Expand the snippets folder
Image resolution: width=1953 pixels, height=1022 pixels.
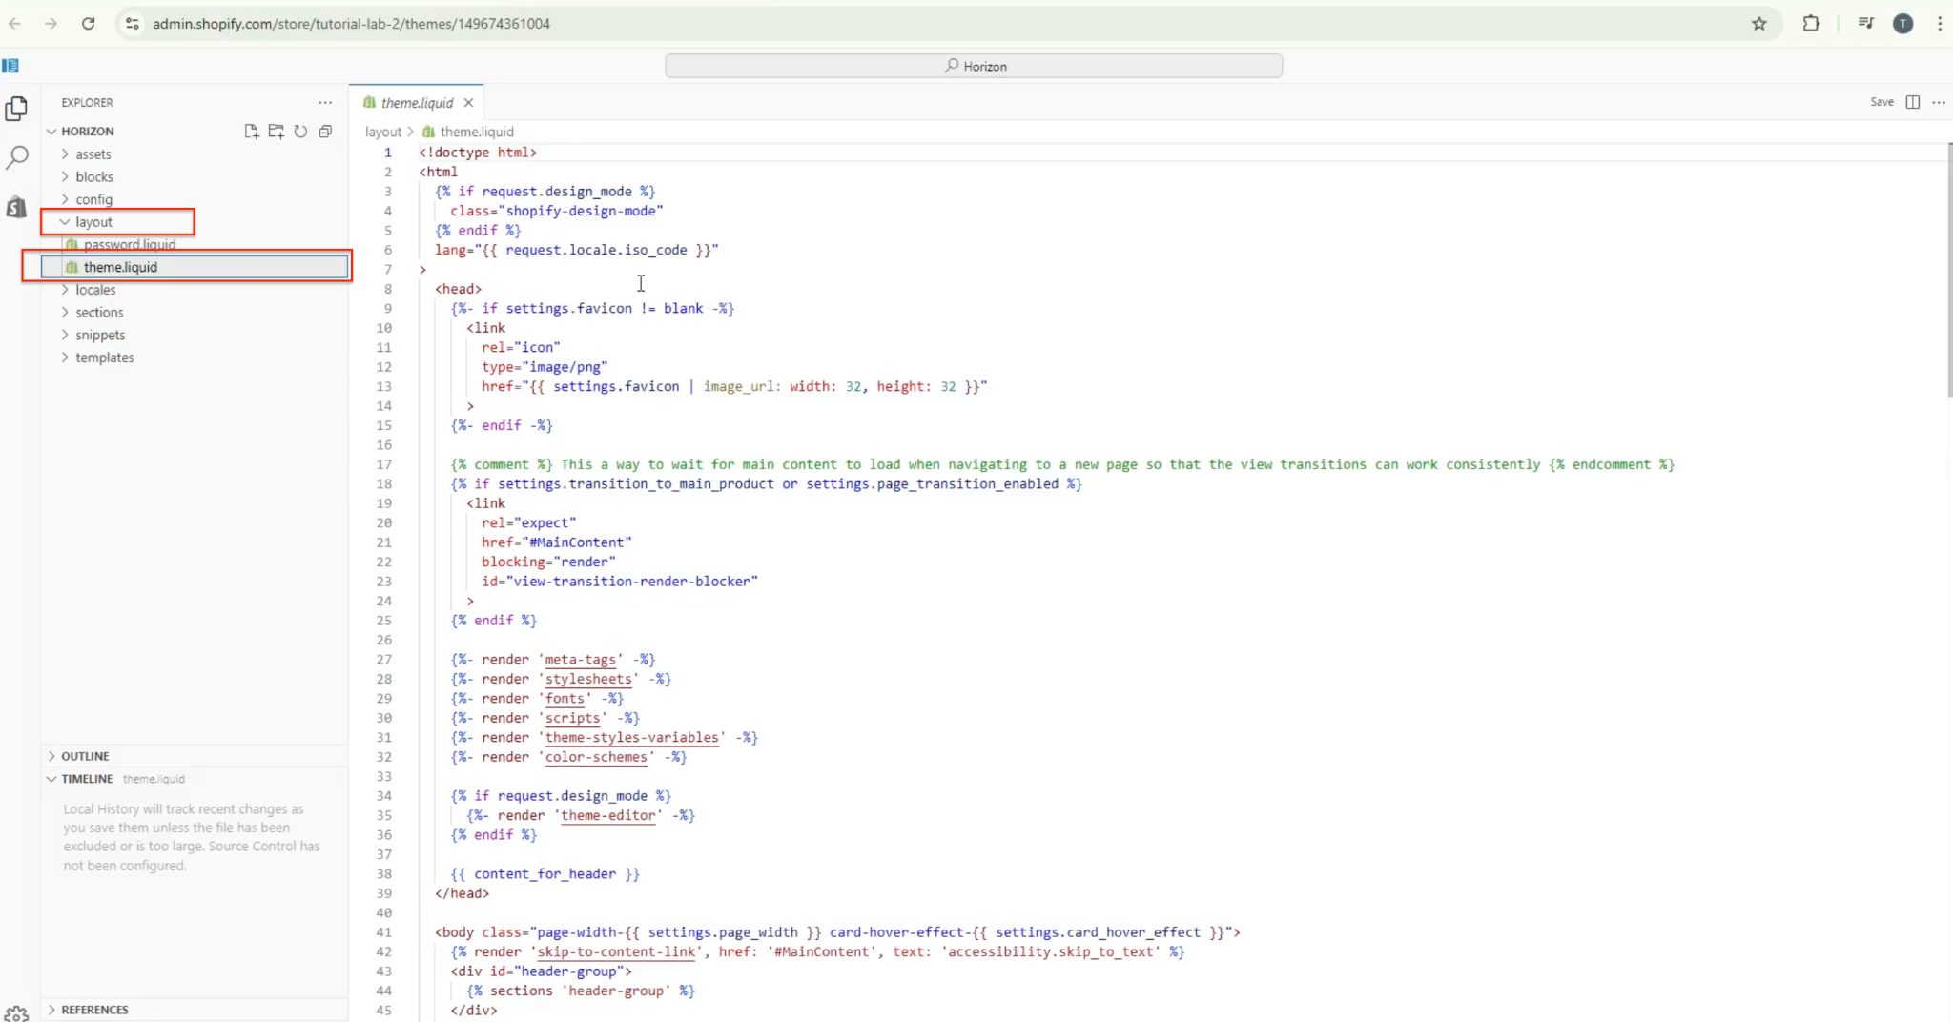click(100, 336)
